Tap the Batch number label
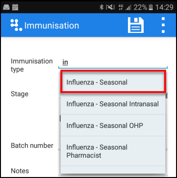 pos(32,146)
